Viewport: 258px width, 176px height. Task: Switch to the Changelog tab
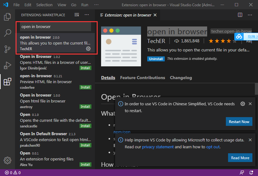[181, 78]
